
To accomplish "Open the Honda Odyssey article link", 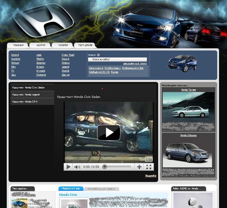I will tap(188, 135).
